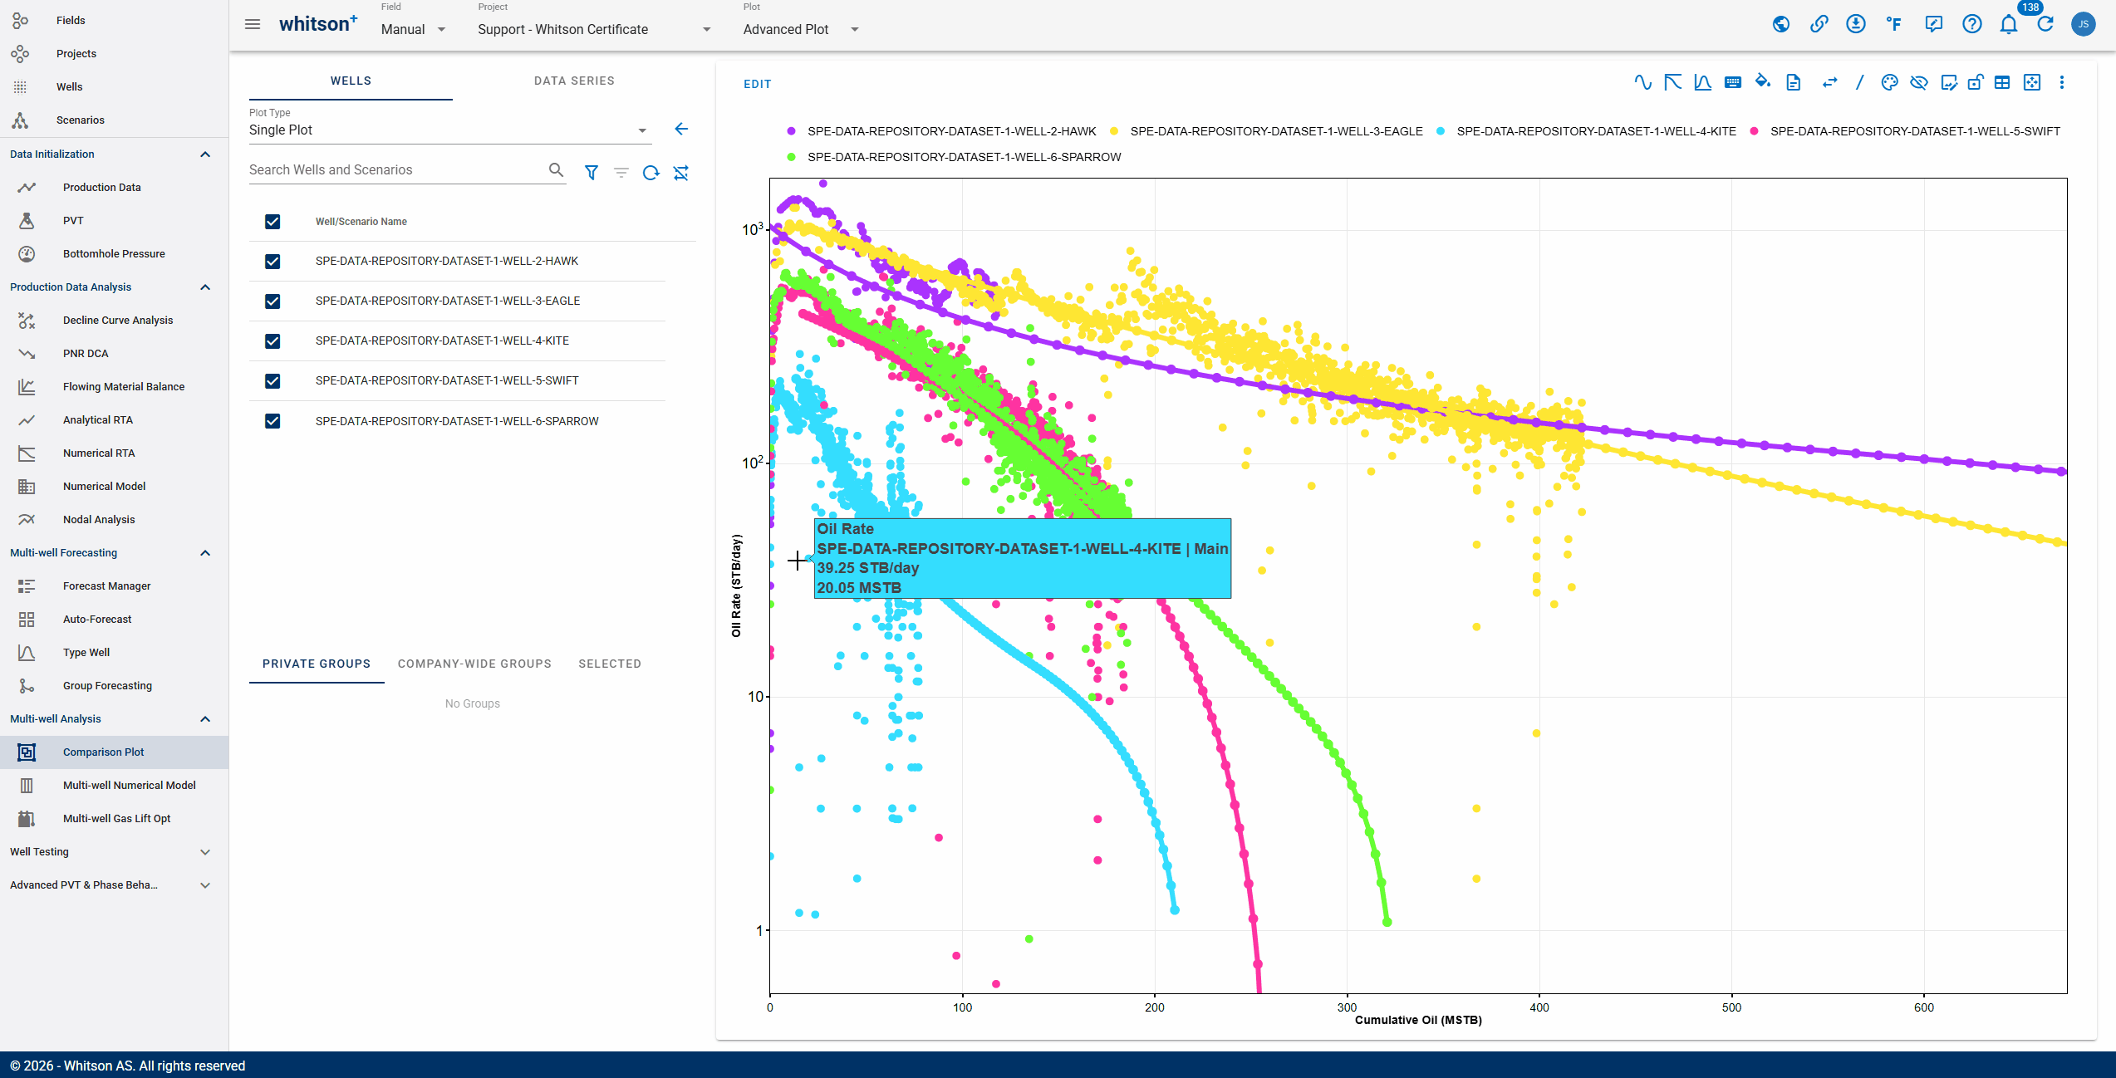Click the EDIT button above the plot

[757, 84]
